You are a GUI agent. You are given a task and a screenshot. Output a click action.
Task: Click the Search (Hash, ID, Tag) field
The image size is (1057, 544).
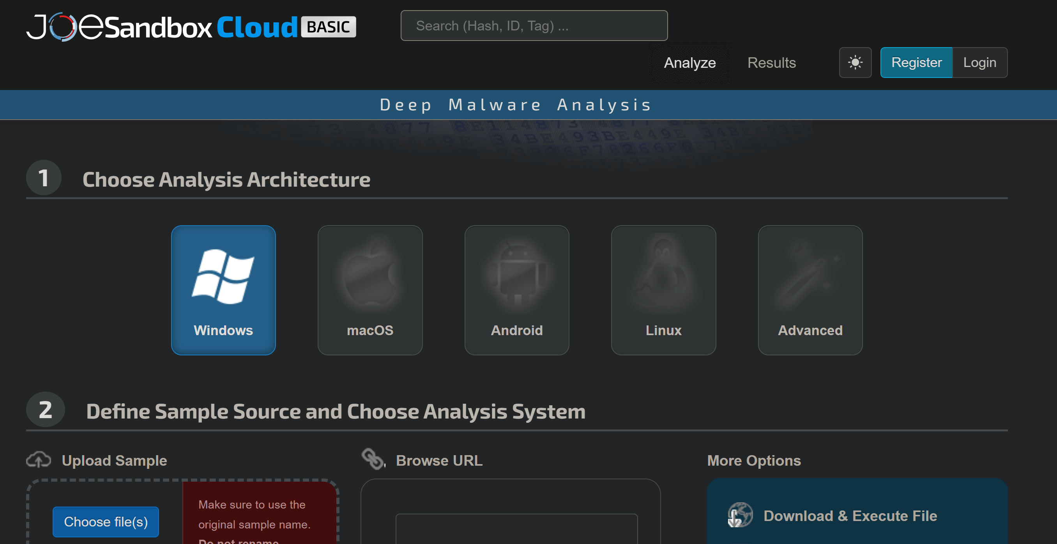[x=534, y=25]
